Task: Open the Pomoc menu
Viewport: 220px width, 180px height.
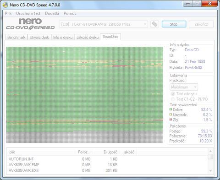Action: tap(70, 13)
